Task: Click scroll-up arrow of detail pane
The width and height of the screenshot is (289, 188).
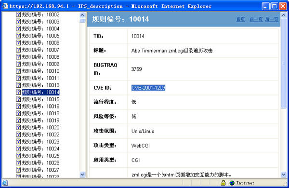Action: [x=284, y=15]
